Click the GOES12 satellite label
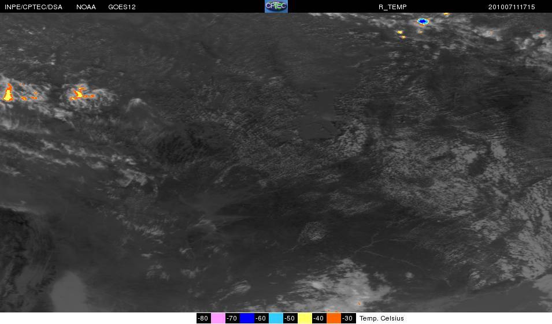 coord(122,7)
